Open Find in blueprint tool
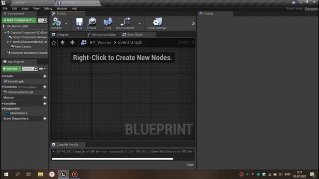This screenshot has width=319, height=179. click(x=108, y=23)
